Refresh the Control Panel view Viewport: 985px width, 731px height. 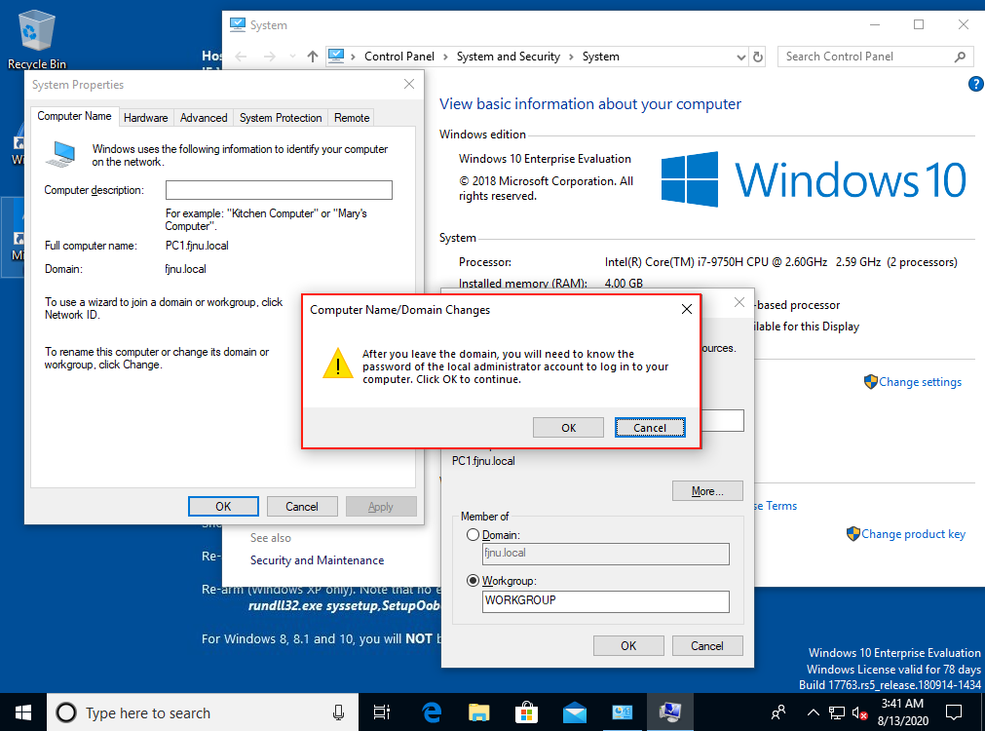pos(758,58)
